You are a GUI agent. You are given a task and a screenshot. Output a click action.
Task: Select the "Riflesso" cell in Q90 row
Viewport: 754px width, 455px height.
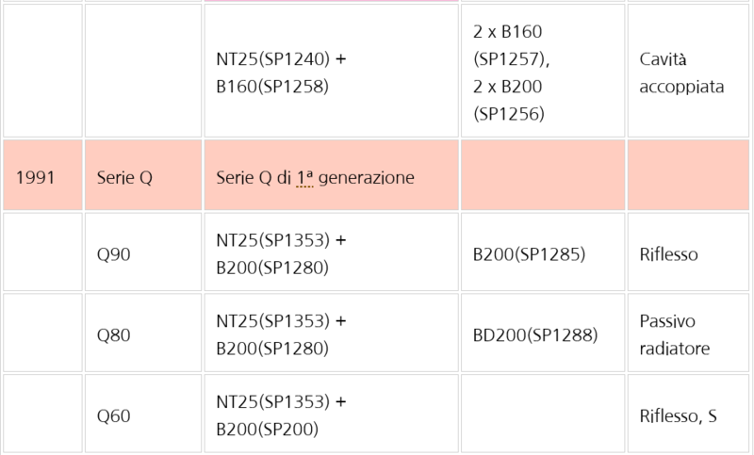668,252
